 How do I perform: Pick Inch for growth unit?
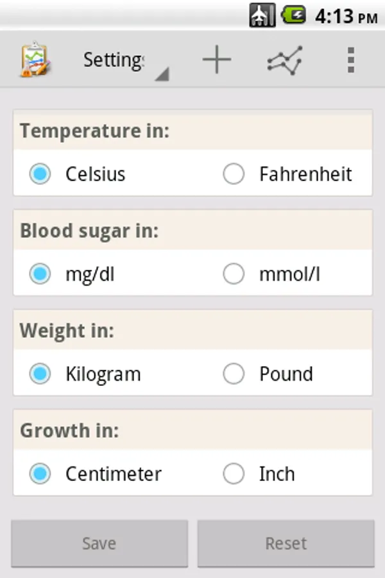[x=234, y=474]
